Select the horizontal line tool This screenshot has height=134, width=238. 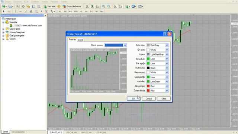coord(20,12)
